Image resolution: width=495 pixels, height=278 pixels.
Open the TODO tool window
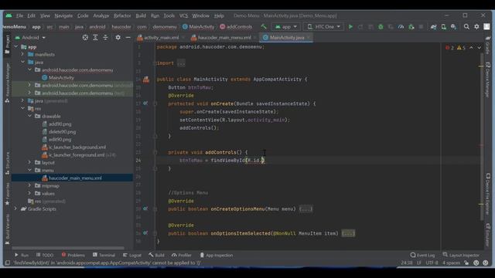(45, 255)
